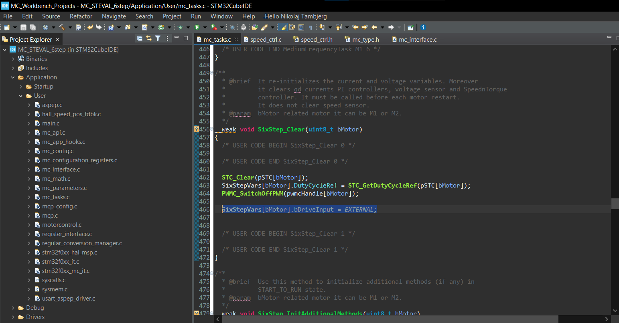The width and height of the screenshot is (619, 323).
Task: Open the dropdown arrow beside Build hammer
Action: (x=70, y=27)
